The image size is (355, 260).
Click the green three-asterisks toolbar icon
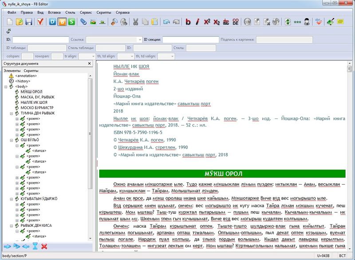click(x=297, y=22)
